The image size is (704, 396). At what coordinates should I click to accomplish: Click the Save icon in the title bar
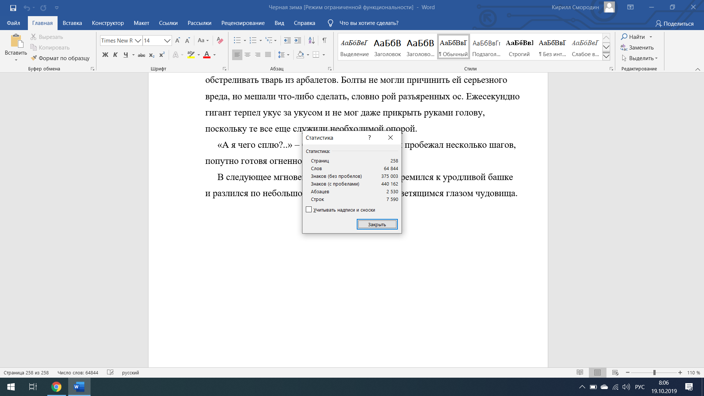coord(13,7)
